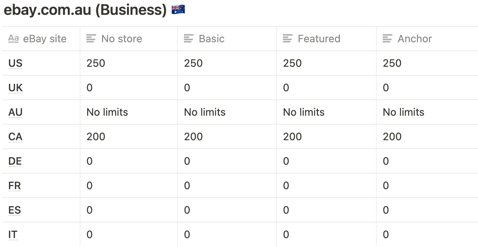Open the Anchor column header menu

point(414,39)
